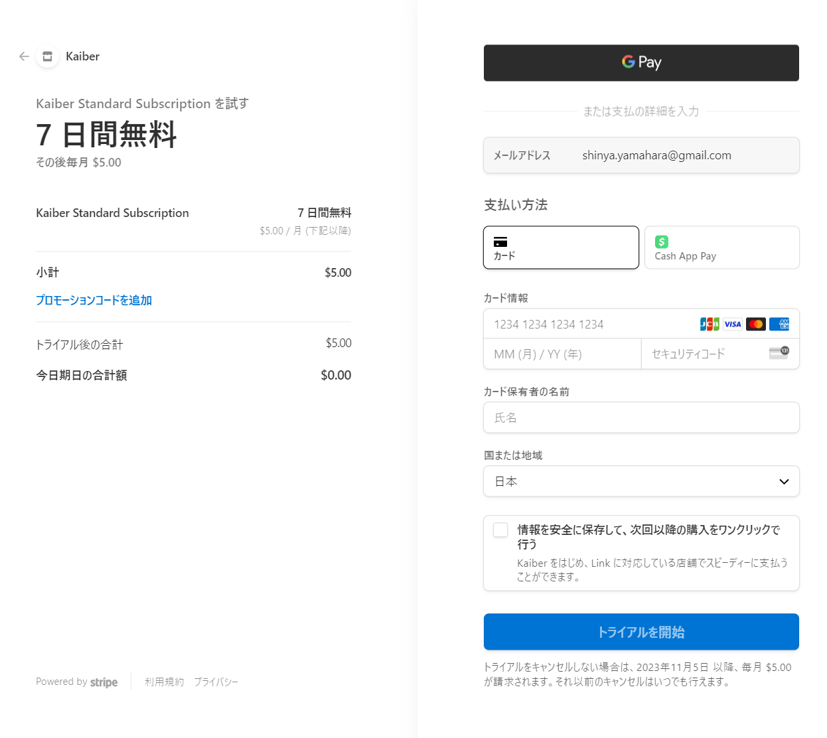Open the 利用規約 terms link

coord(164,682)
